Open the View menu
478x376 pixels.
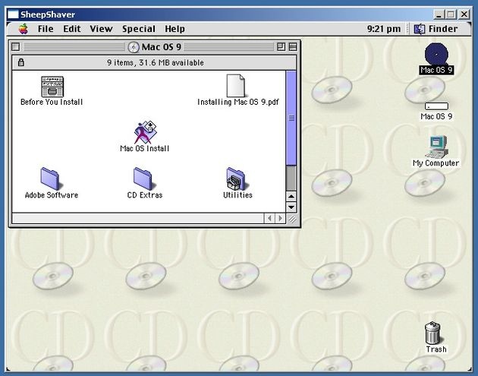[101, 29]
